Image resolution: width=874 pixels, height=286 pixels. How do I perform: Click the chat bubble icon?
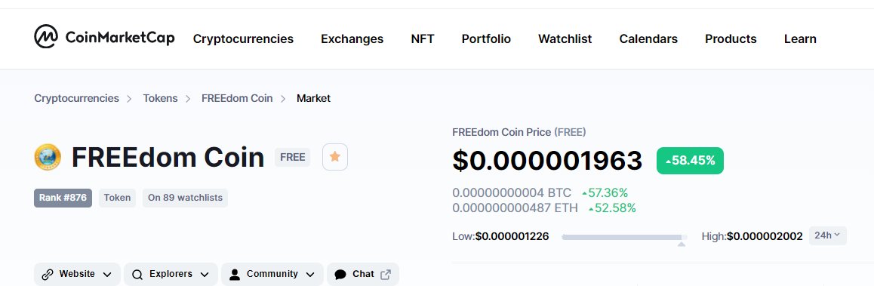(x=340, y=274)
